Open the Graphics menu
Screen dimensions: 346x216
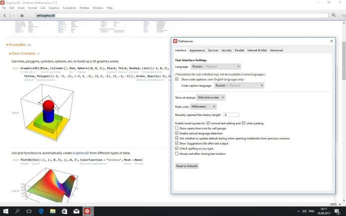[x=54, y=8]
